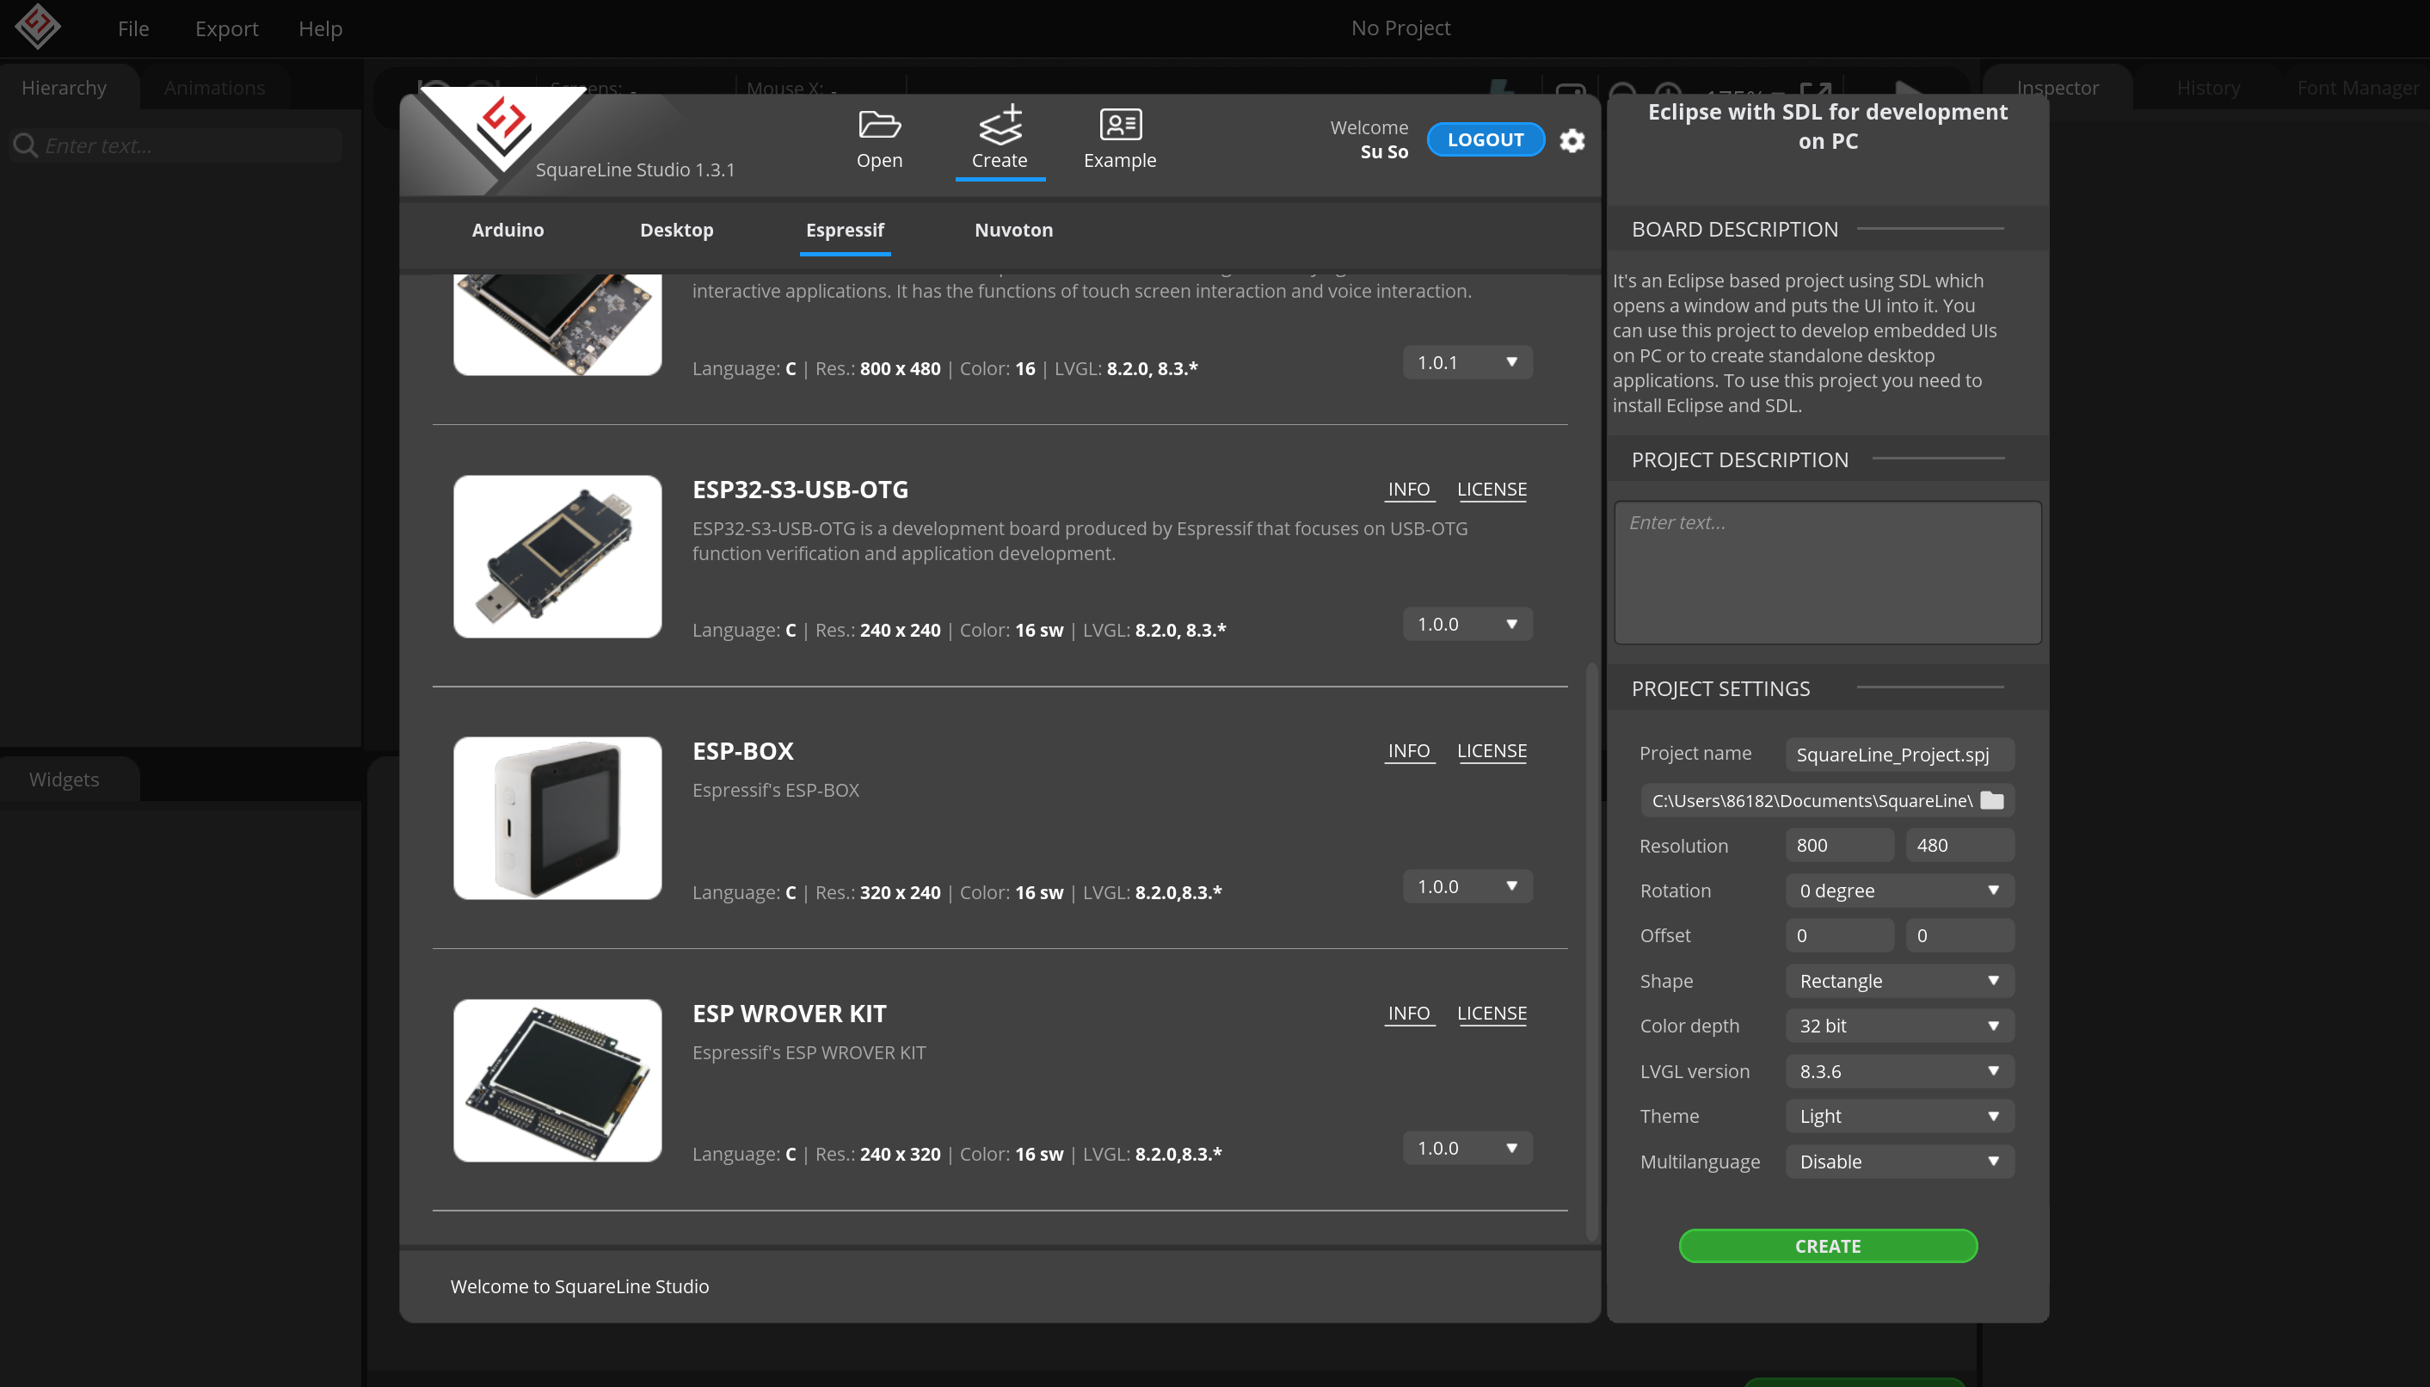
Task: Open the Color depth dropdown
Action: [1898, 1026]
